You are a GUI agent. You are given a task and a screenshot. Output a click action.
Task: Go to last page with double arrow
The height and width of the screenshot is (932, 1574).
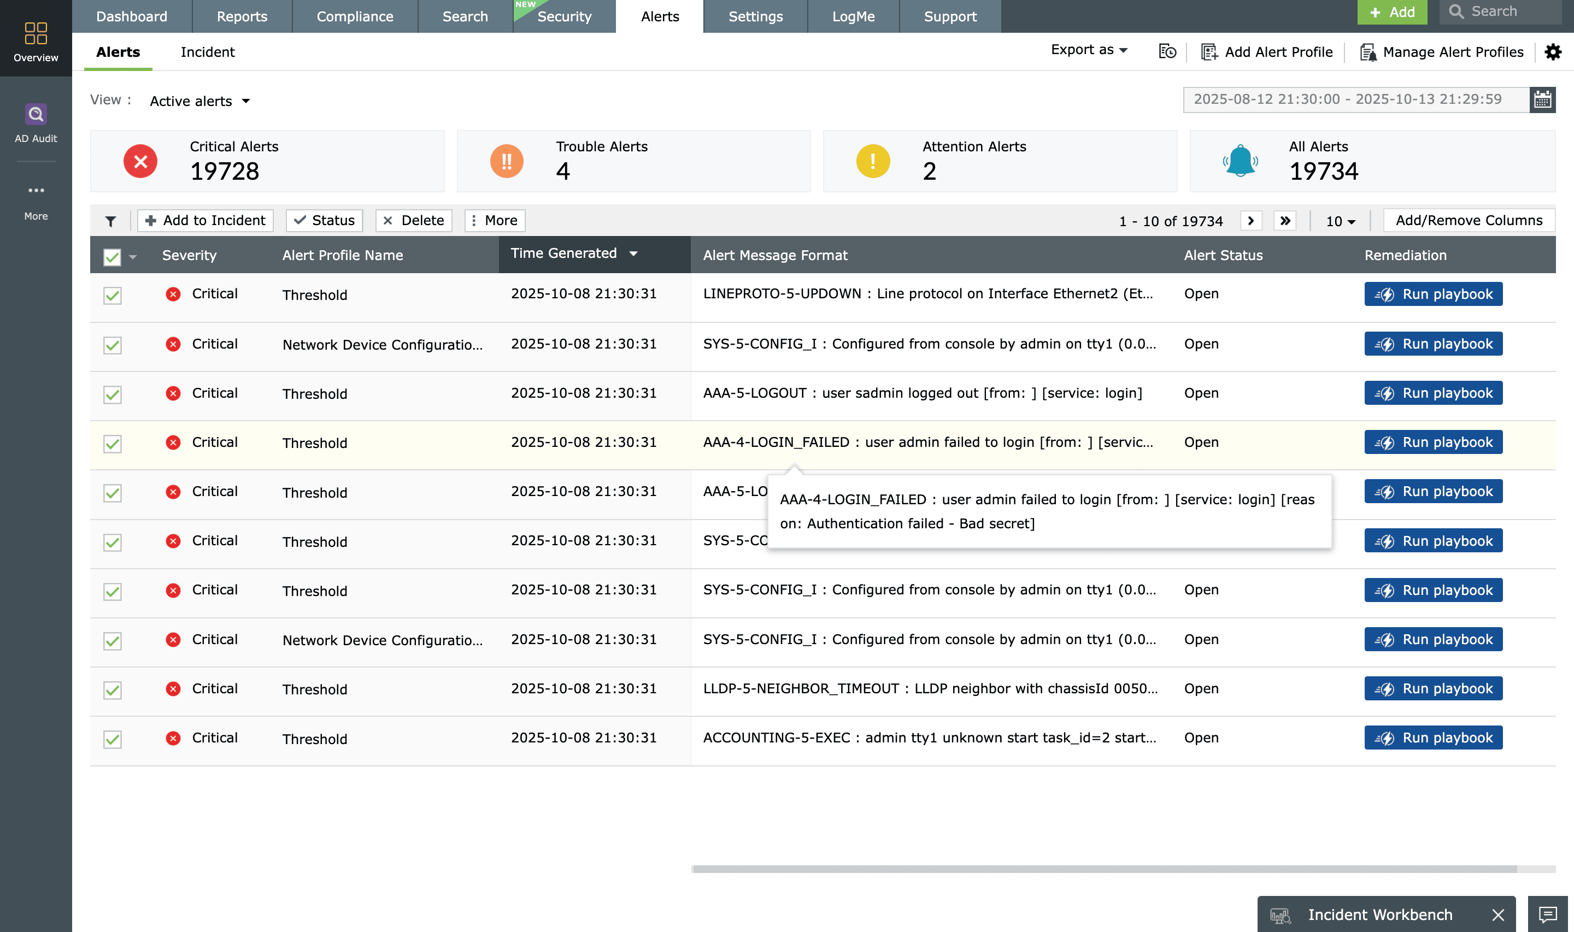pyautogui.click(x=1285, y=221)
